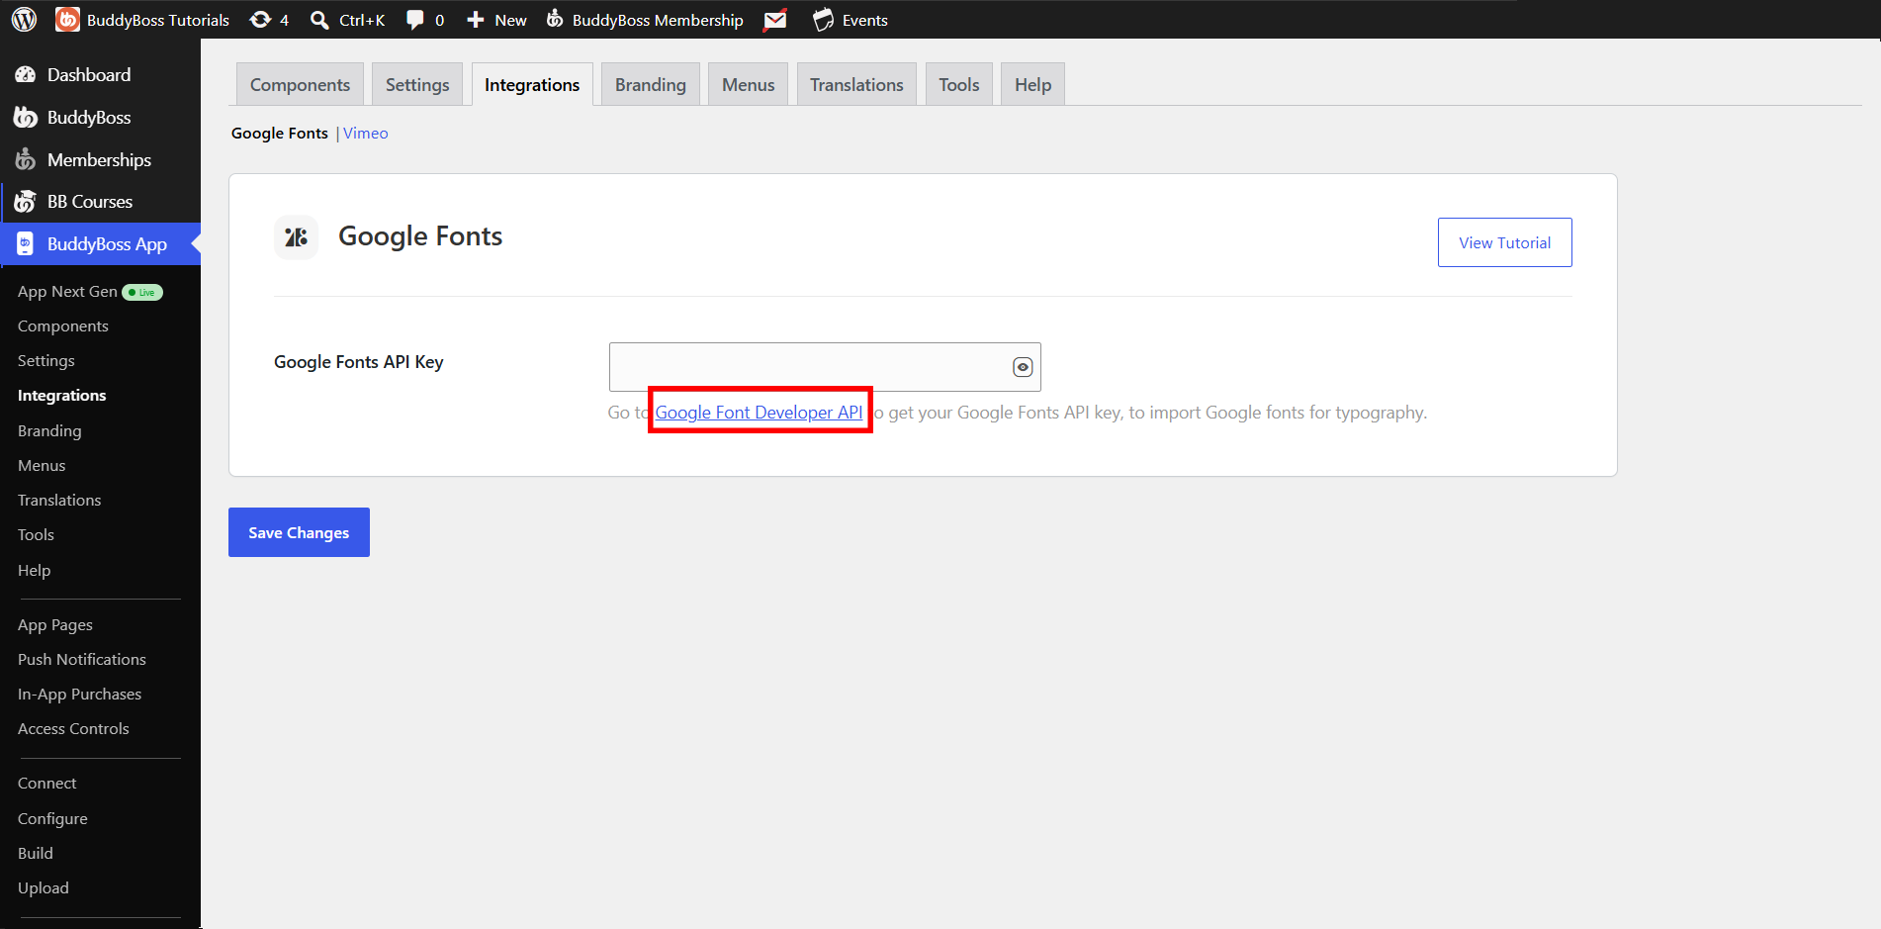Toggle API key visibility eye icon

1023,367
